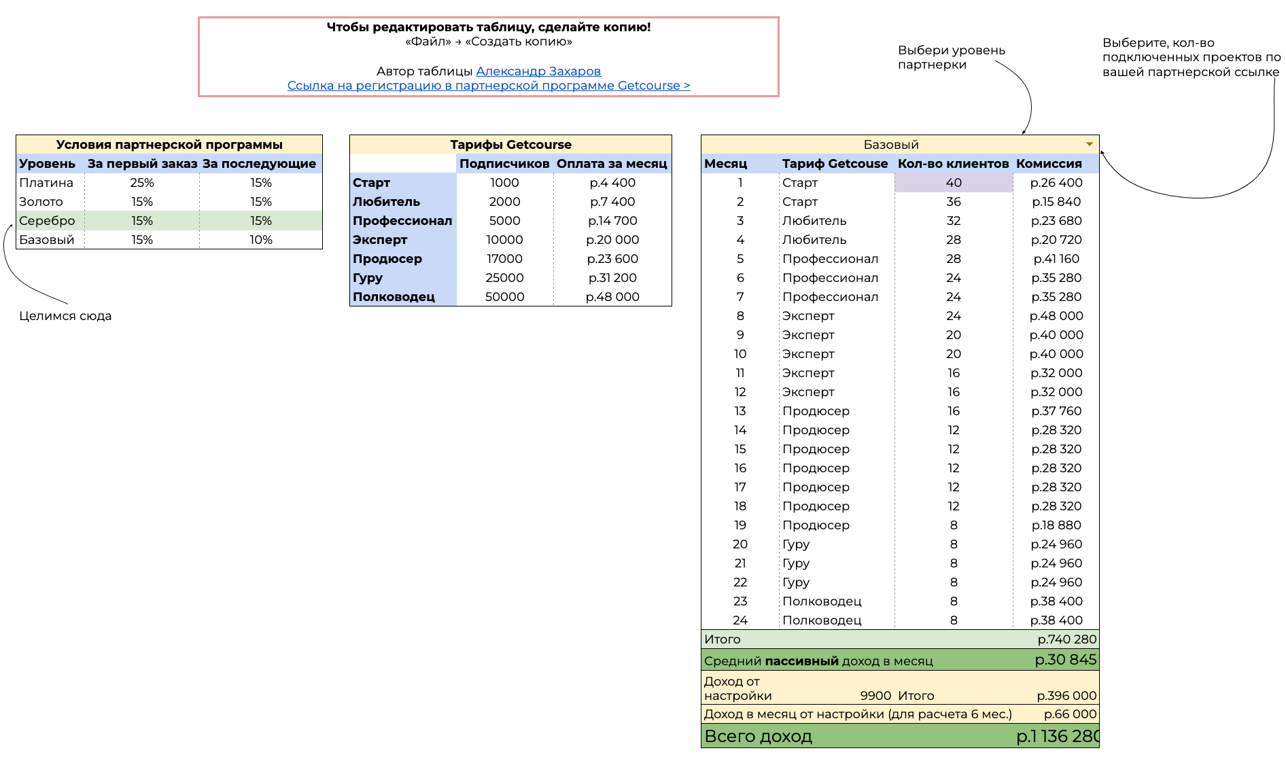Image resolution: width=1286 pixels, height=757 pixels.
Task: Select average passive monthly income р.30 845
Action: [x=1066, y=660]
